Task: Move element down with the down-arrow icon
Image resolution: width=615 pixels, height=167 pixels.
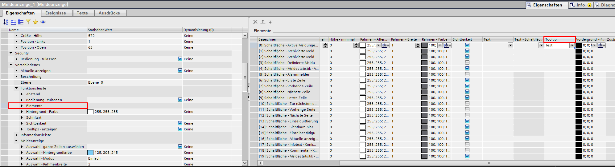Action: click(x=270, y=22)
